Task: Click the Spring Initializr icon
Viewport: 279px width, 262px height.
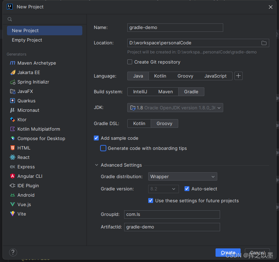Action: click(x=13, y=82)
